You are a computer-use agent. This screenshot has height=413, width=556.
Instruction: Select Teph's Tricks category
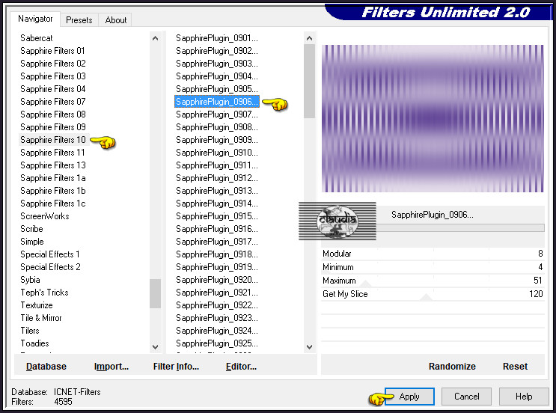tap(44, 293)
